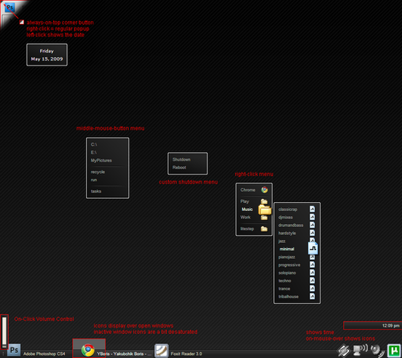Click the djmixes playlist file icon

[x=312, y=217]
